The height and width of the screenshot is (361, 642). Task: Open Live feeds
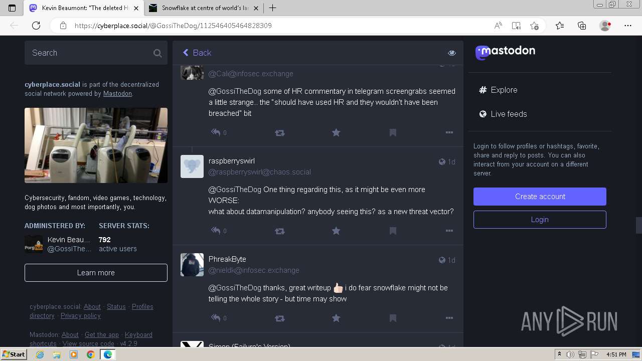[x=503, y=114]
